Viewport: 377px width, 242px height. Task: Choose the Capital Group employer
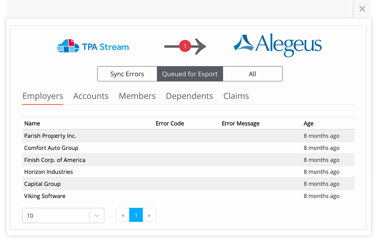pyautogui.click(x=42, y=184)
